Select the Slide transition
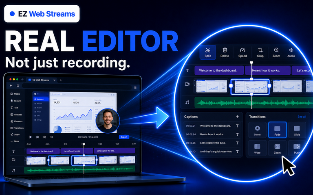This screenshot has height=195, width=313. coord(297,130)
